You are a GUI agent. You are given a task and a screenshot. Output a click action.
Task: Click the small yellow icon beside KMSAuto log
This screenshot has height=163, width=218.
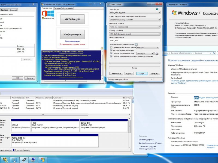click(102, 48)
